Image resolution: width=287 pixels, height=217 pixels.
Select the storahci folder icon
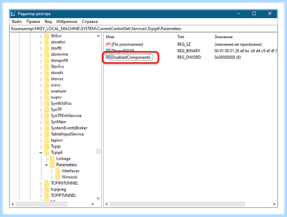pyautogui.click(x=47, y=42)
